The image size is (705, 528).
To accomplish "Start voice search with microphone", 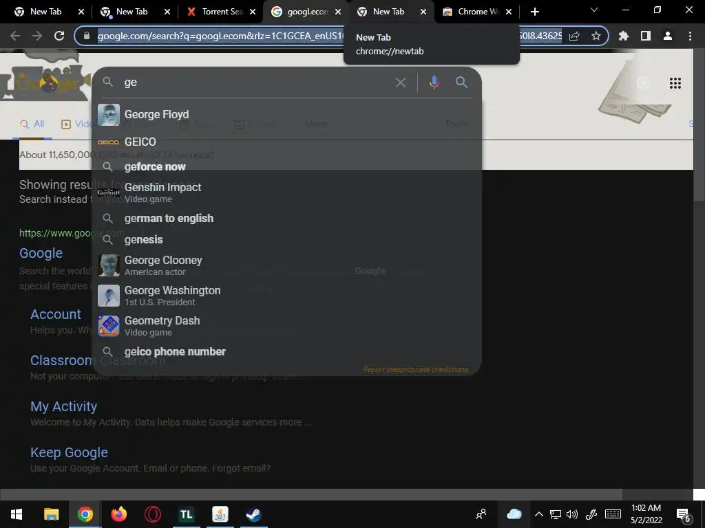I will [x=434, y=82].
